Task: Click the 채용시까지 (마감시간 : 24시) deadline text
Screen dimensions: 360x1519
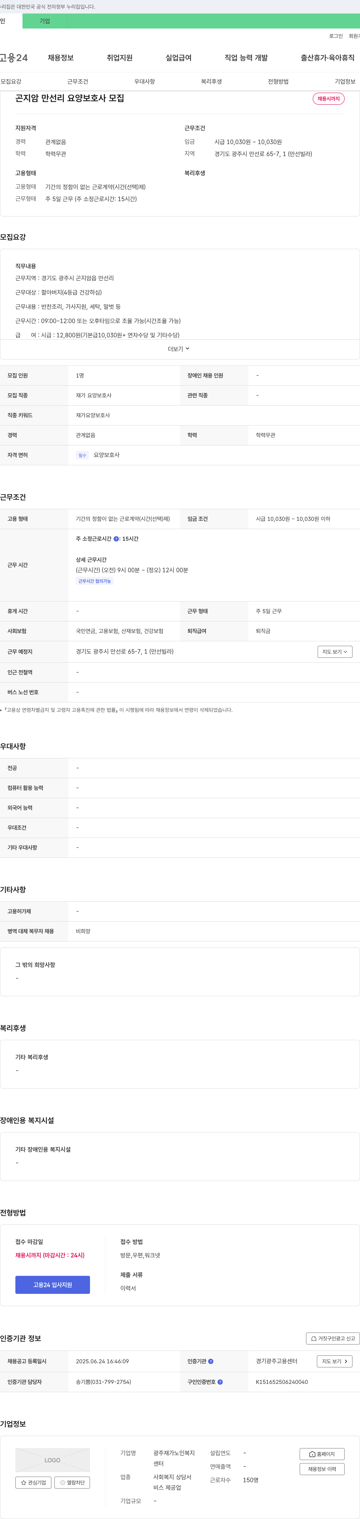Action: (50, 1256)
